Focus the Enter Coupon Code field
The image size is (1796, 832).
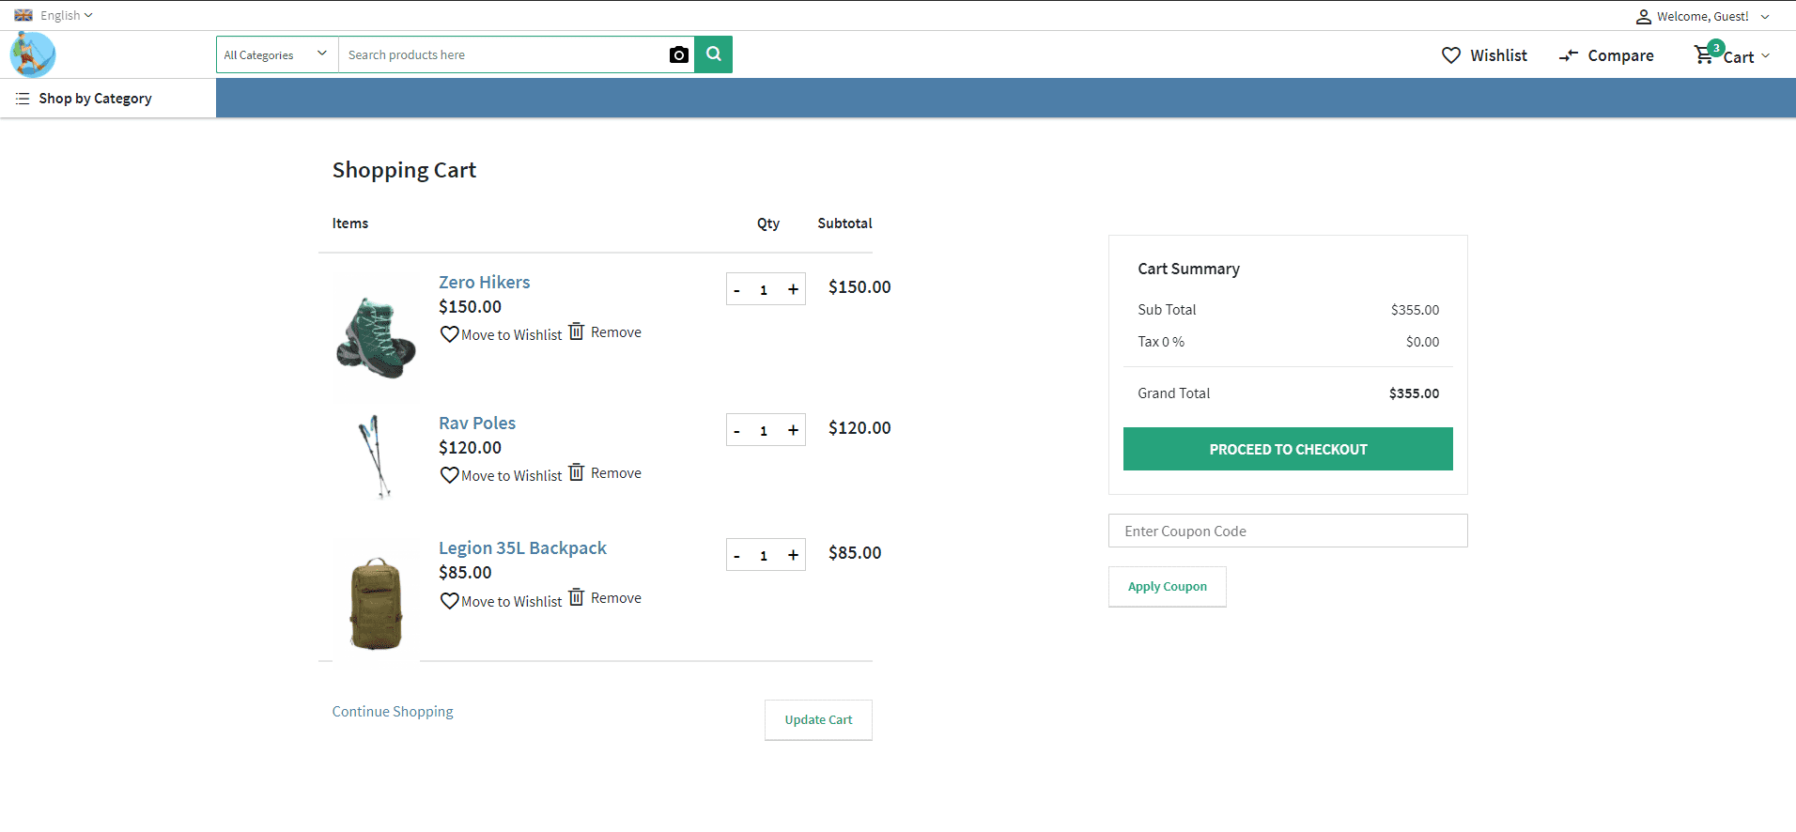[1287, 531]
